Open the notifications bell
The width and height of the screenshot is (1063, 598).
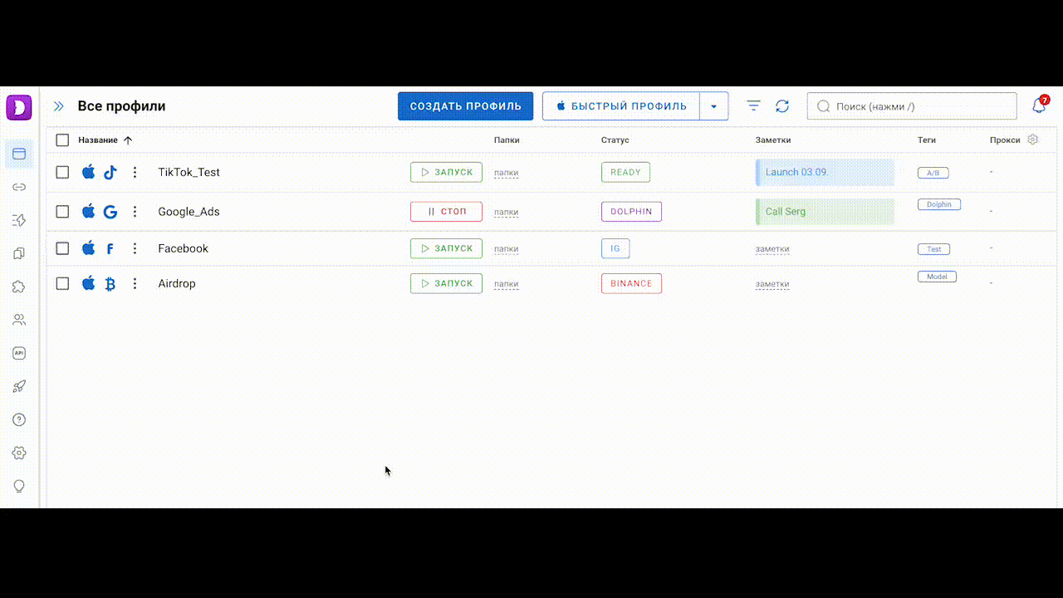point(1039,106)
